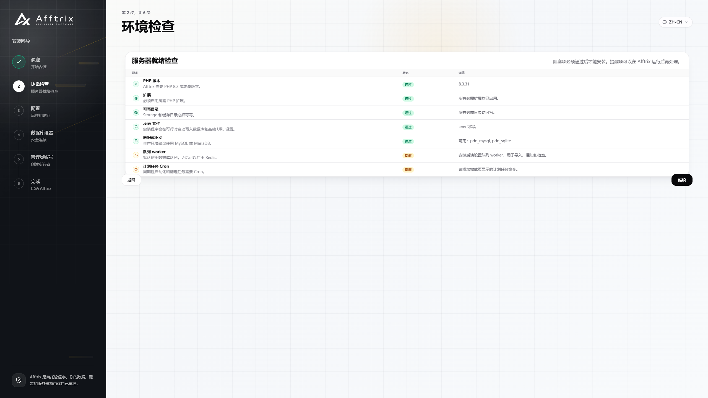The image size is (708, 398).
Task: Click the 返回 button
Action: click(x=131, y=180)
